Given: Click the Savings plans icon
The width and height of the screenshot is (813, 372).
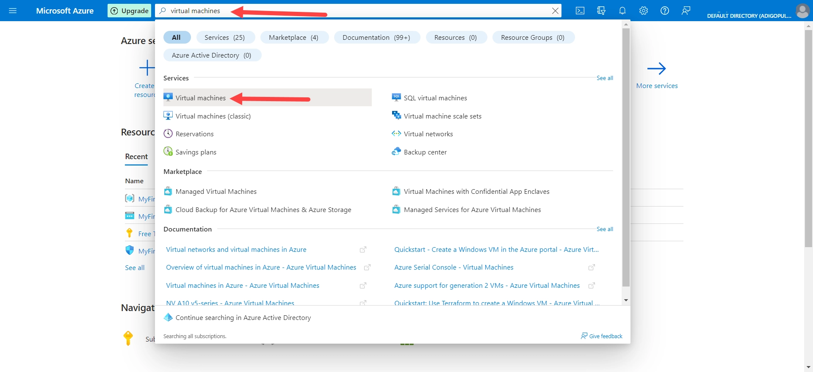Looking at the screenshot, I should tap(168, 152).
